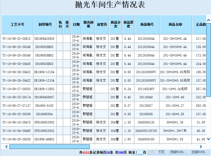Click the scroll down arrow on vertical scrollbar
Viewport: 211px width, 156px height.
[x=208, y=139]
